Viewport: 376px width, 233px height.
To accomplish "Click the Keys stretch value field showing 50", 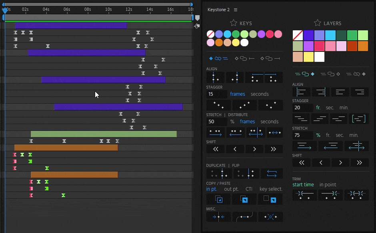I will coord(216,122).
